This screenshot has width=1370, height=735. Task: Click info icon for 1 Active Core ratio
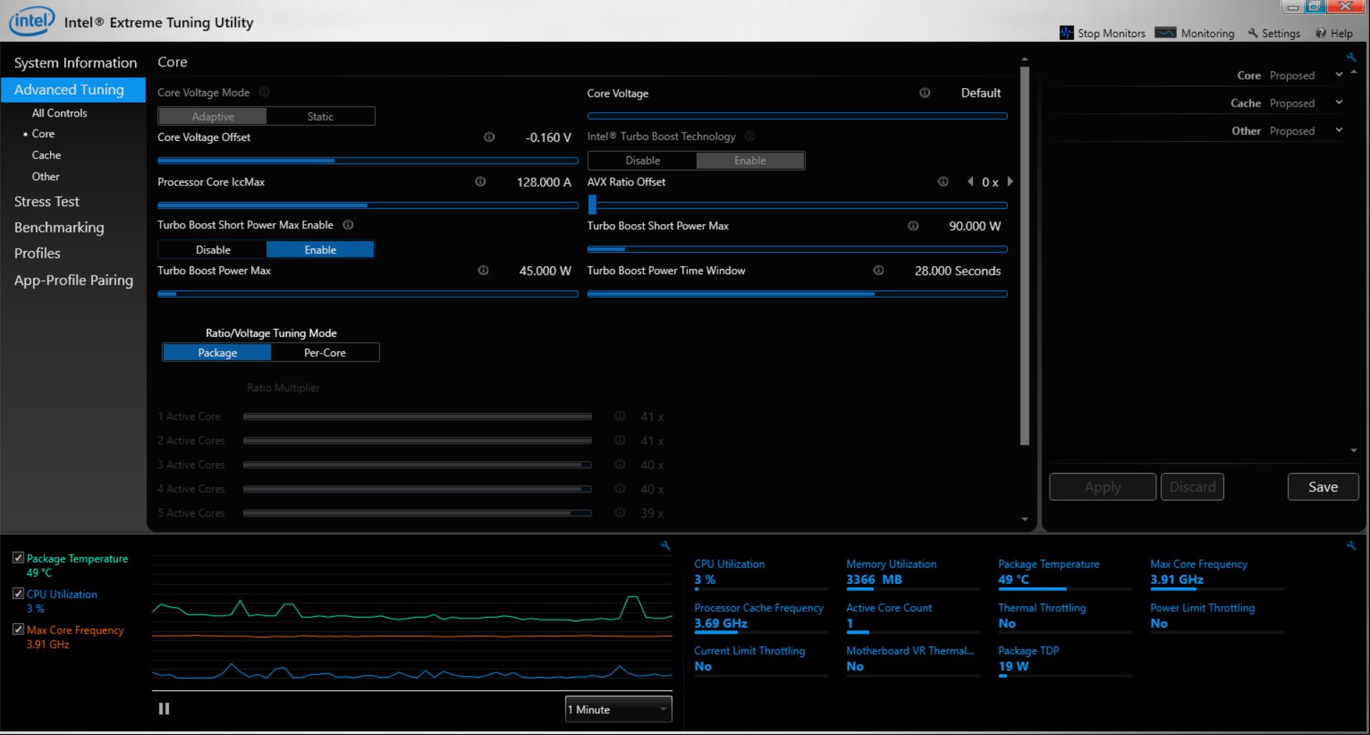coord(620,416)
